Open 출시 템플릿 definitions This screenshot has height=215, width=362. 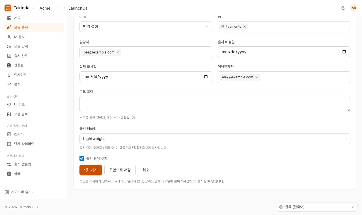pyautogui.click(x=34, y=164)
